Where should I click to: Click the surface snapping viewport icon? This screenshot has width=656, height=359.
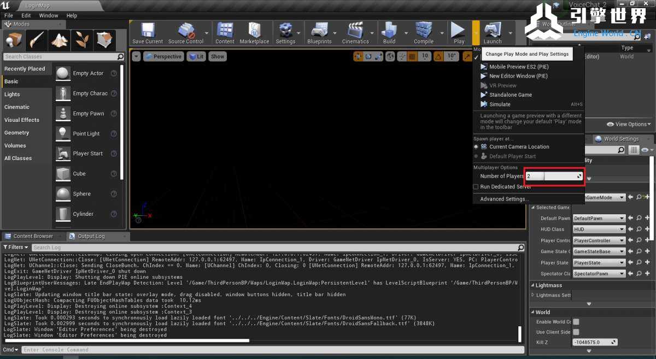[402, 56]
